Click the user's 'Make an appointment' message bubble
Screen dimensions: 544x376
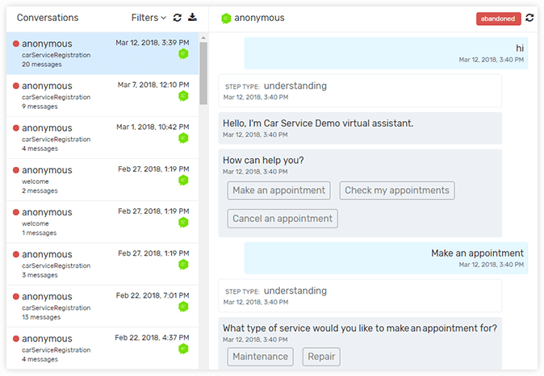click(386, 258)
